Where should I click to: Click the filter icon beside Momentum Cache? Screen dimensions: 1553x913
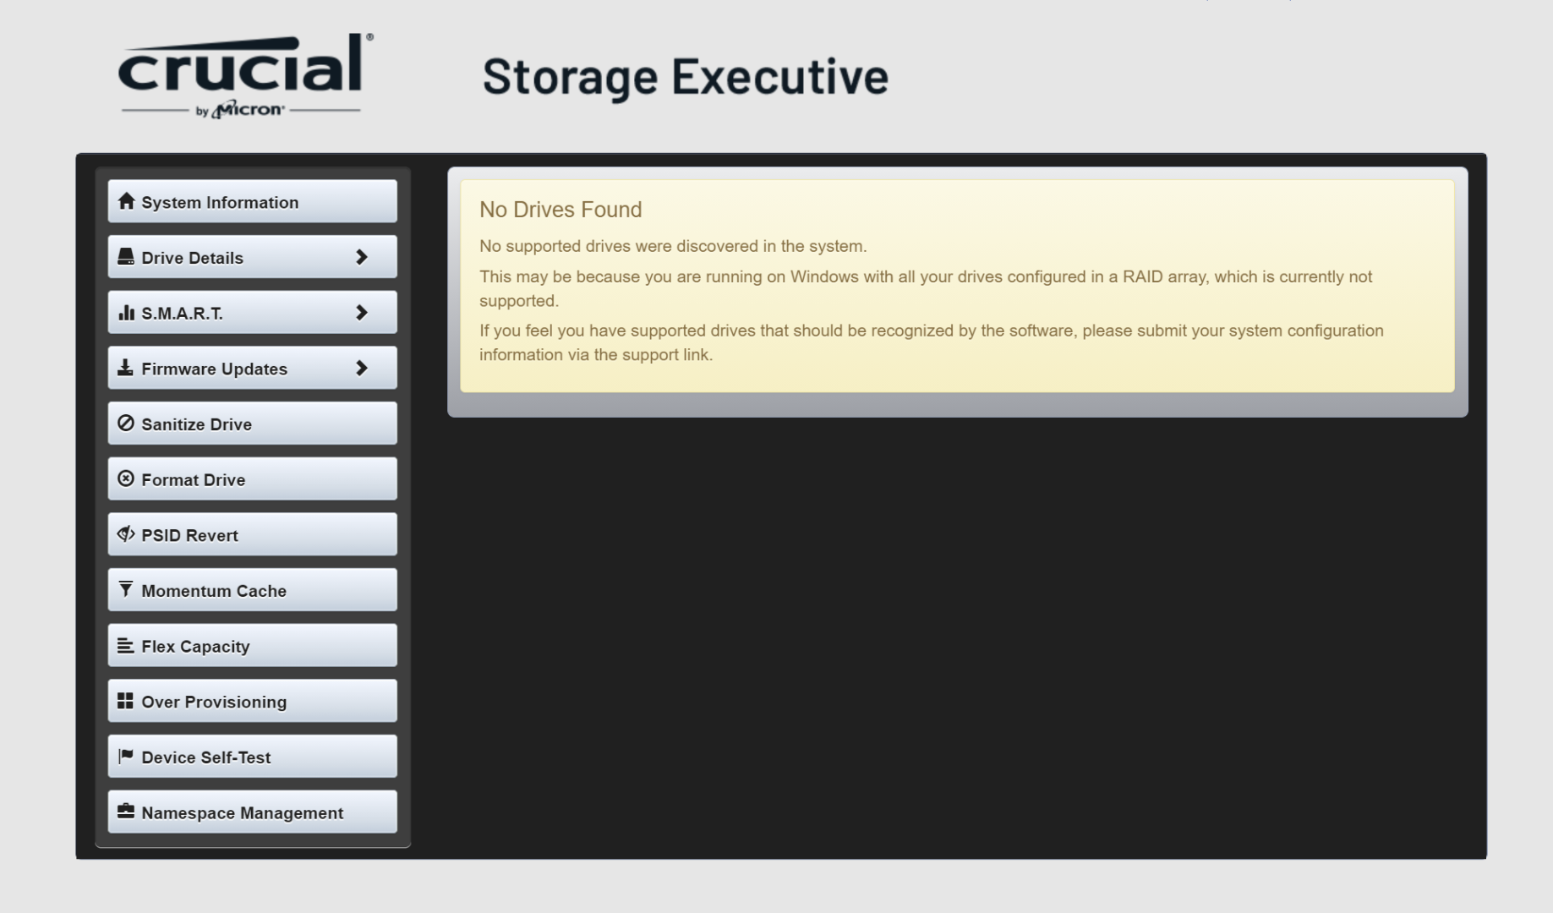(x=126, y=589)
